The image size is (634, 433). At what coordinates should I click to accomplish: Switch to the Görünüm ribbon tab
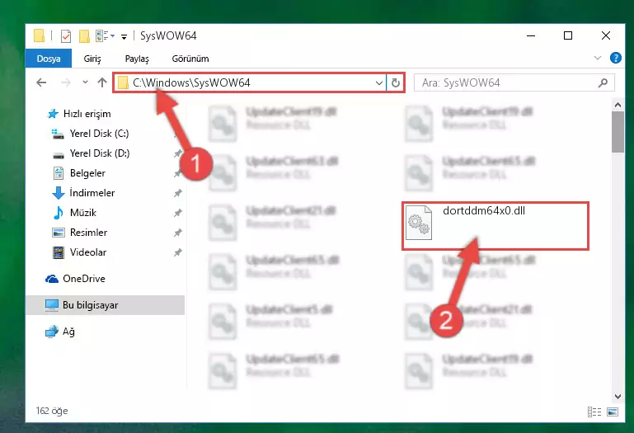(190, 59)
